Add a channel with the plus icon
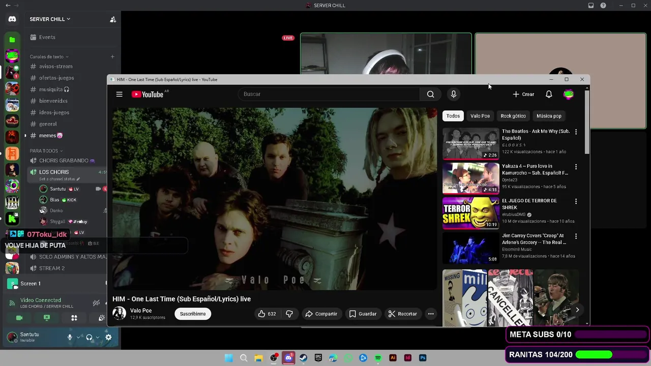The height and width of the screenshot is (366, 651). click(x=112, y=56)
